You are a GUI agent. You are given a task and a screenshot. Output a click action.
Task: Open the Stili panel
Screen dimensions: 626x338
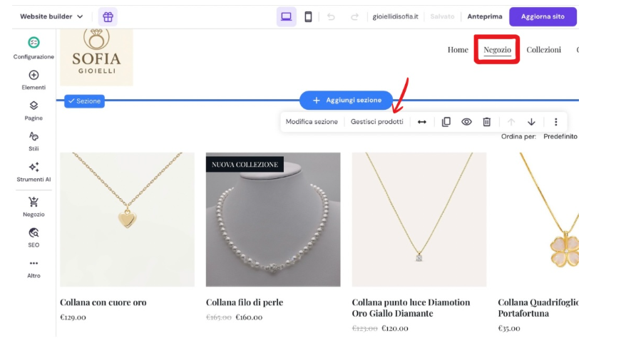point(34,141)
